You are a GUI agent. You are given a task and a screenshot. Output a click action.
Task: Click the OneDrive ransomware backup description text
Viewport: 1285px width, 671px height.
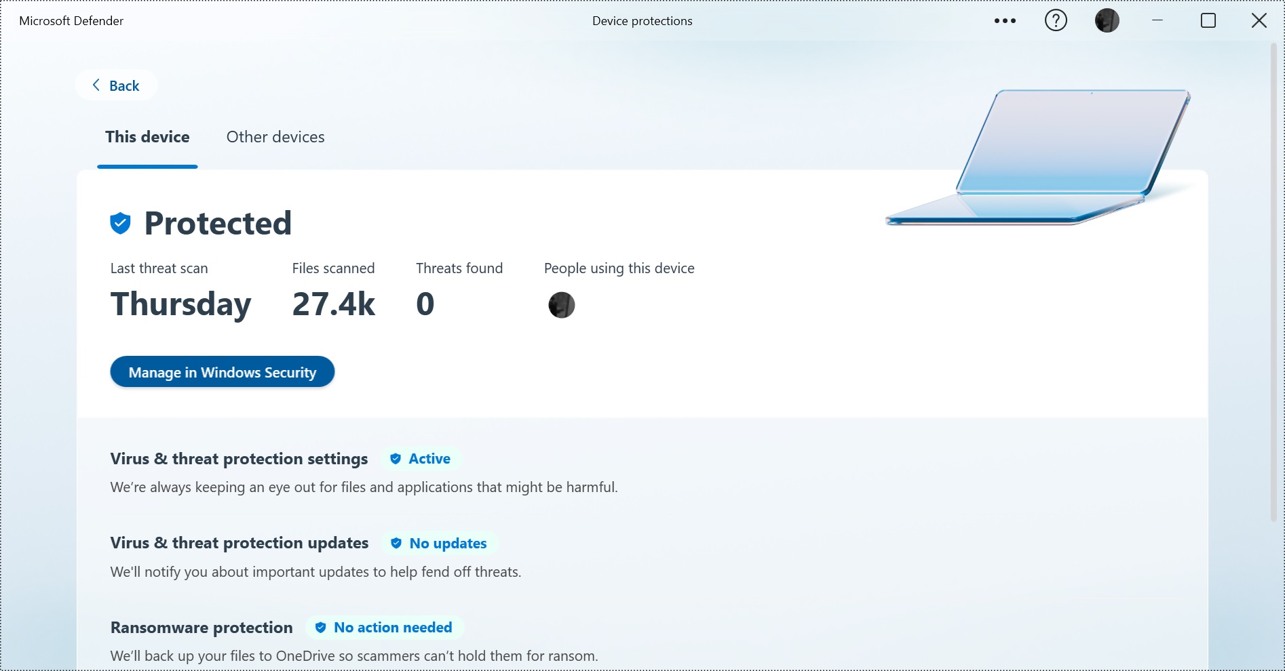(x=354, y=656)
